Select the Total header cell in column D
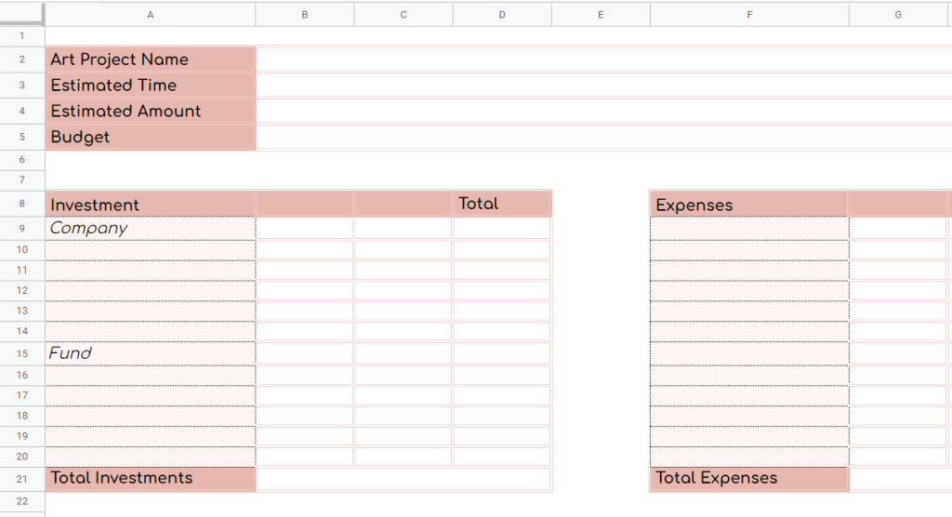952x517 pixels. 502,204
